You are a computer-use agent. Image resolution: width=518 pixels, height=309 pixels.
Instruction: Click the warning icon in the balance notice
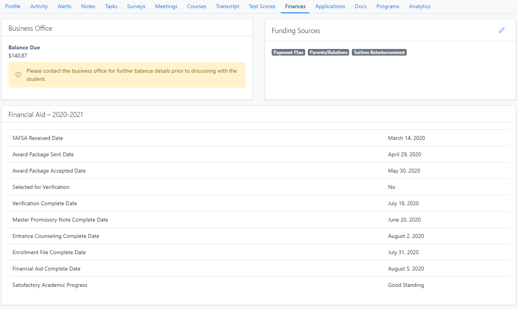click(18, 75)
